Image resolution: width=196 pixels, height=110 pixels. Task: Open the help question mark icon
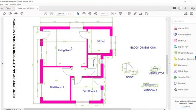pyautogui.click(x=180, y=8)
